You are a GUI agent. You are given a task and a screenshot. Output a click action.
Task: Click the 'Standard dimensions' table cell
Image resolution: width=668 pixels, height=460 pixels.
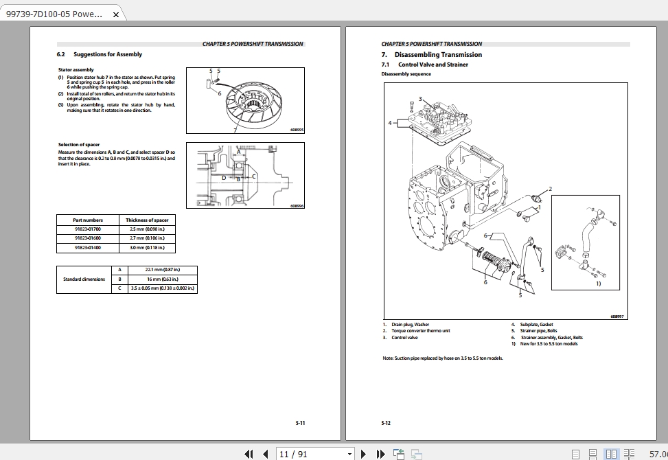pyautogui.click(x=84, y=279)
